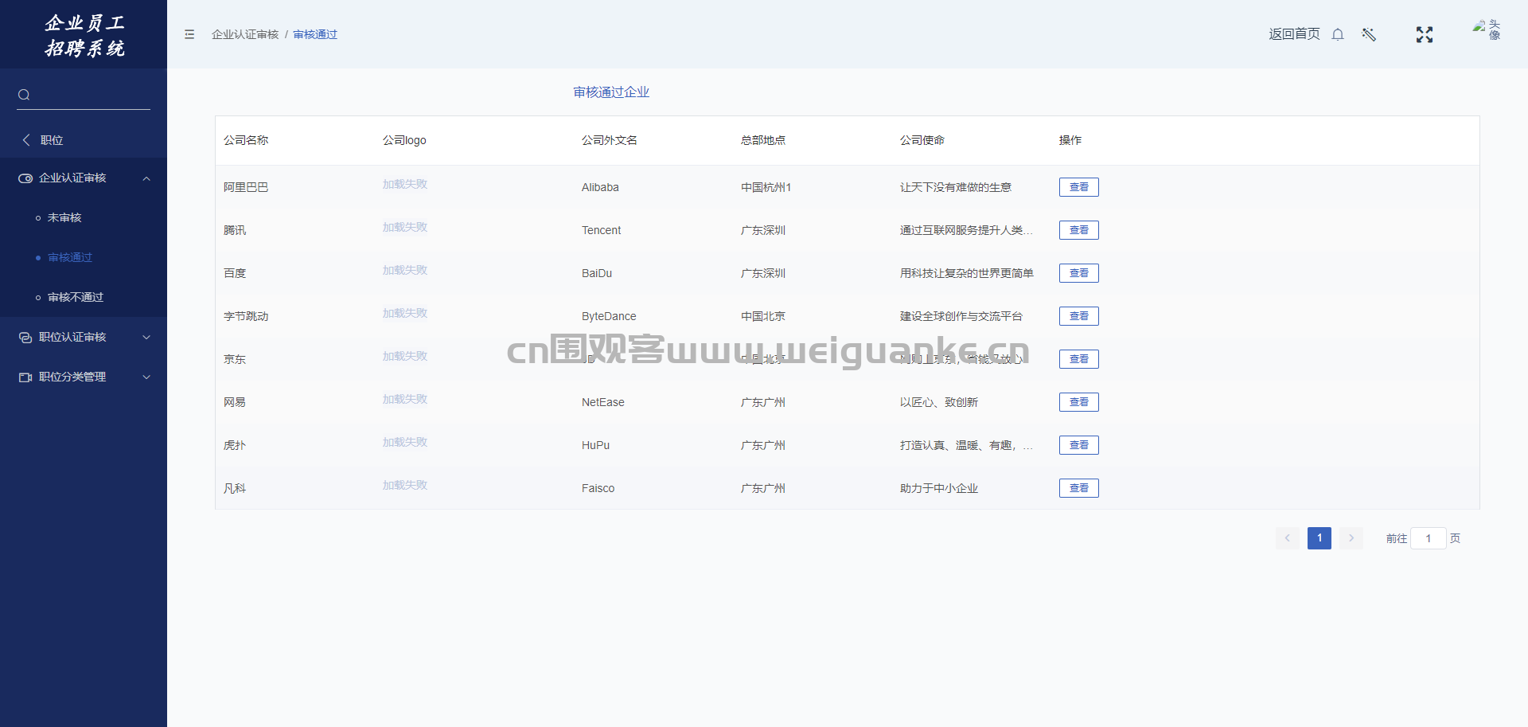Click 审核通过 breadcrumb
1528x727 pixels.
(x=315, y=34)
